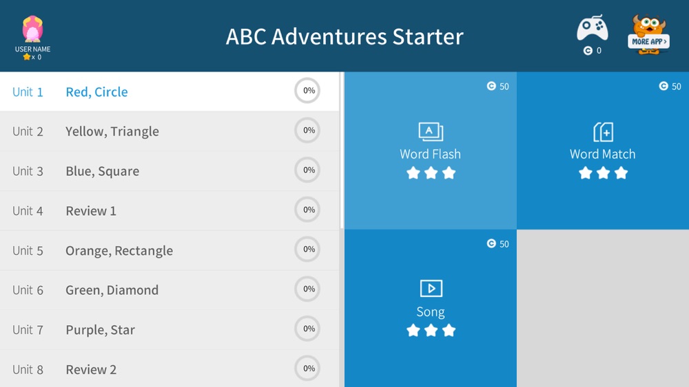Play the Song video icon

pyautogui.click(x=431, y=289)
